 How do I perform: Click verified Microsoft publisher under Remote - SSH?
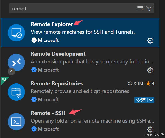click(45, 129)
